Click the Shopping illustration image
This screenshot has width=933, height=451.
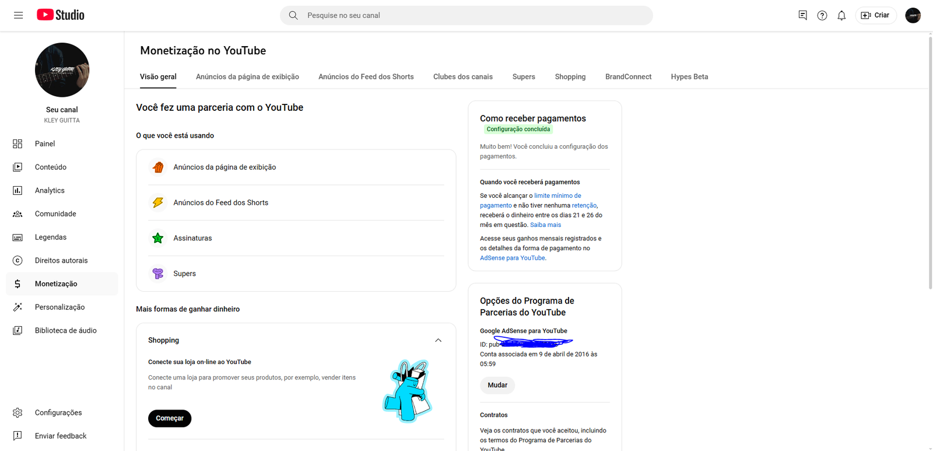[408, 391]
